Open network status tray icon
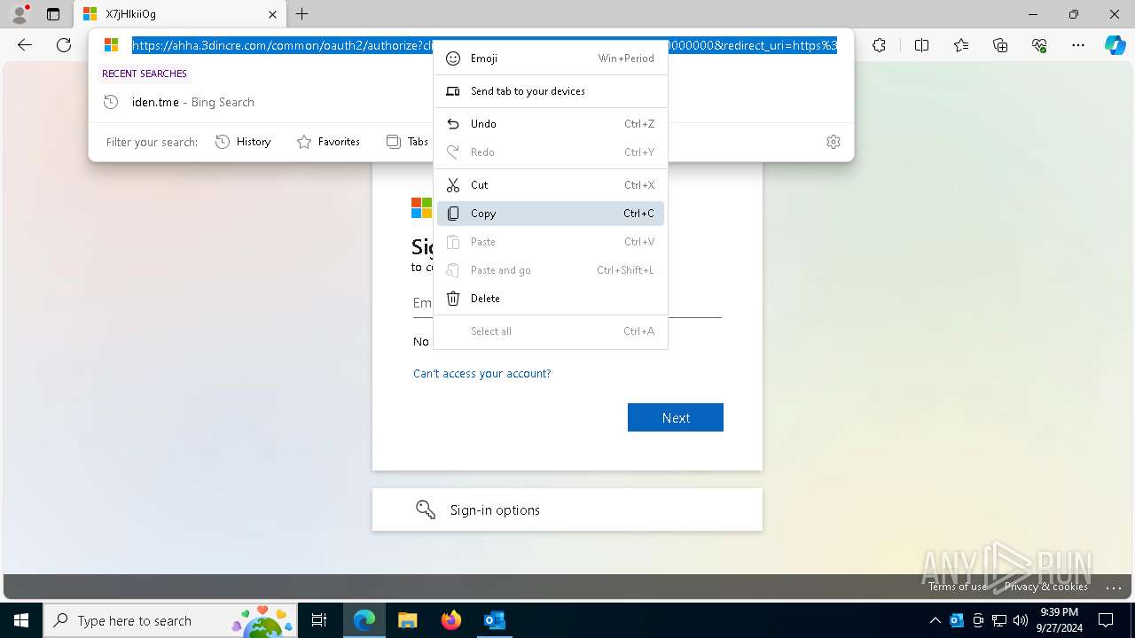 point(998,620)
